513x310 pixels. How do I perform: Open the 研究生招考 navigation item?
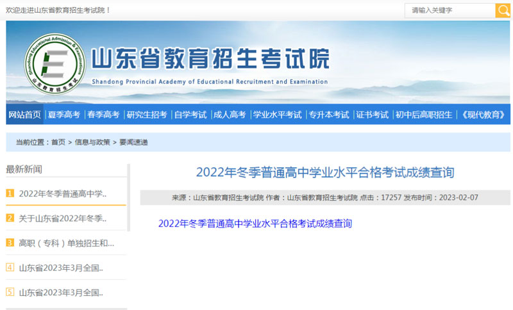pyautogui.click(x=147, y=115)
